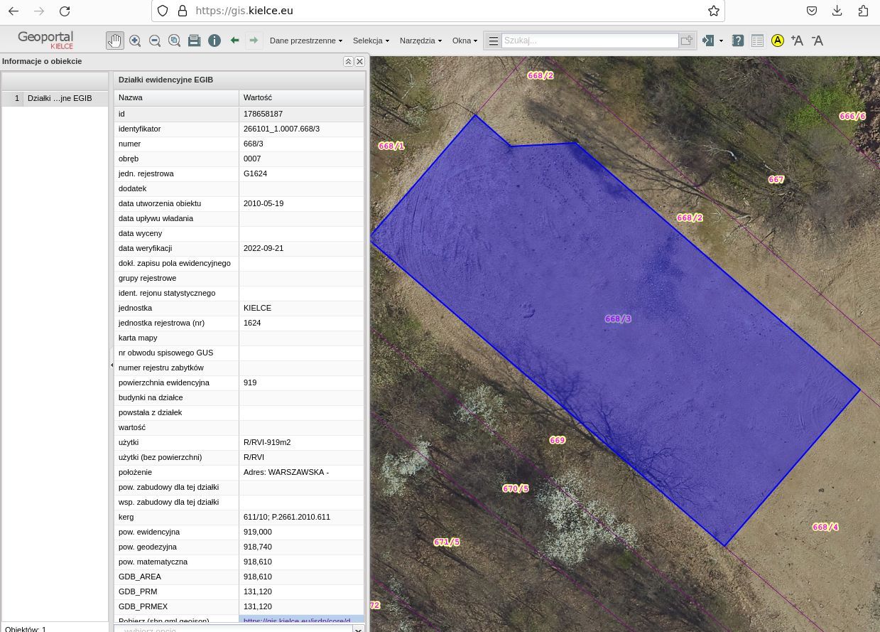Viewport: 880px width, 632px height.
Task: Click the Pocket save icon
Action: coord(812,11)
